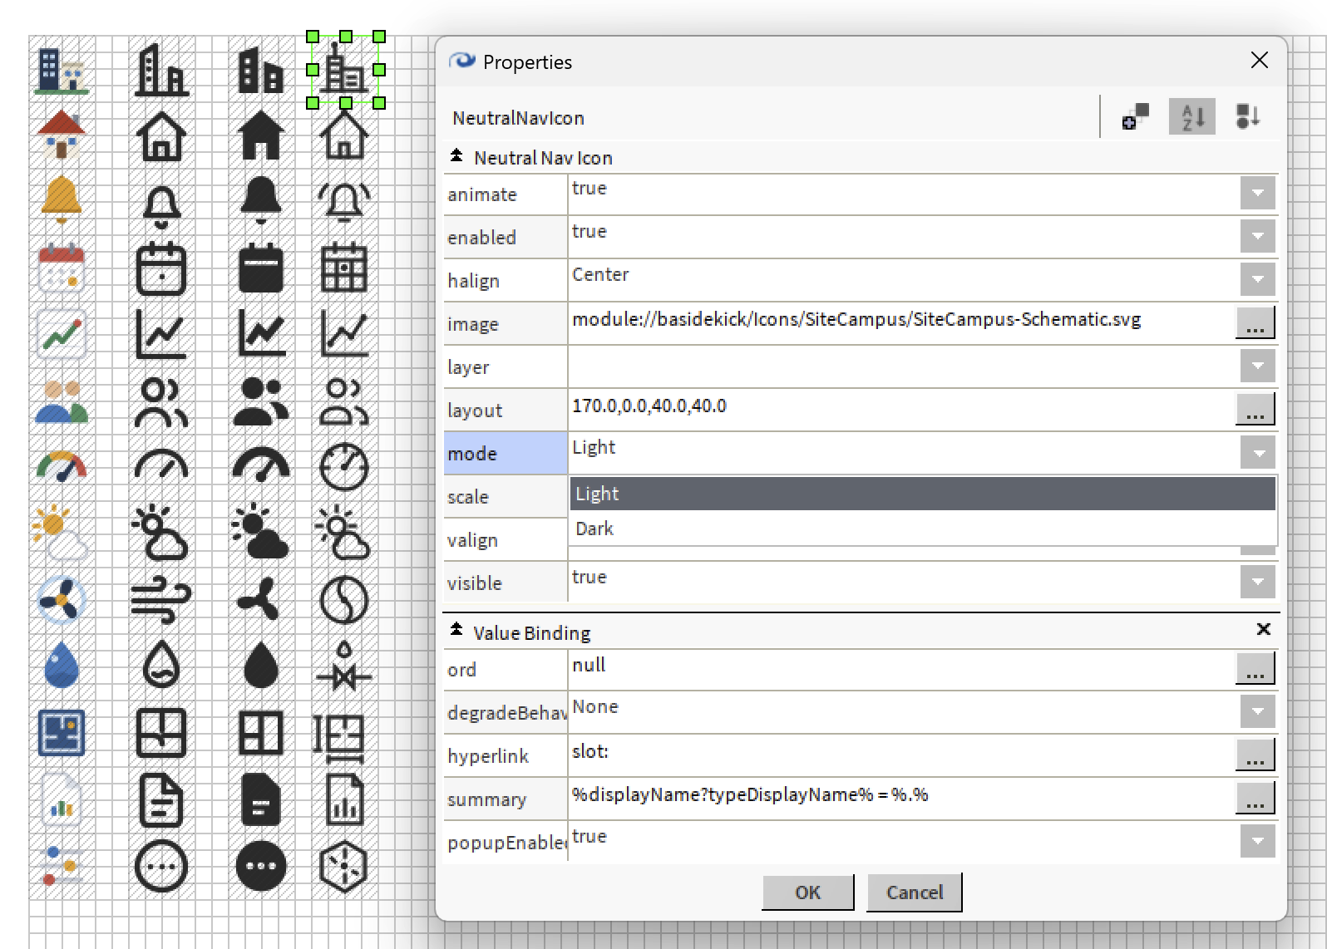Image resolution: width=1327 pixels, height=949 pixels.
Task: Select the colored red-roof house icon
Action: click(x=62, y=135)
